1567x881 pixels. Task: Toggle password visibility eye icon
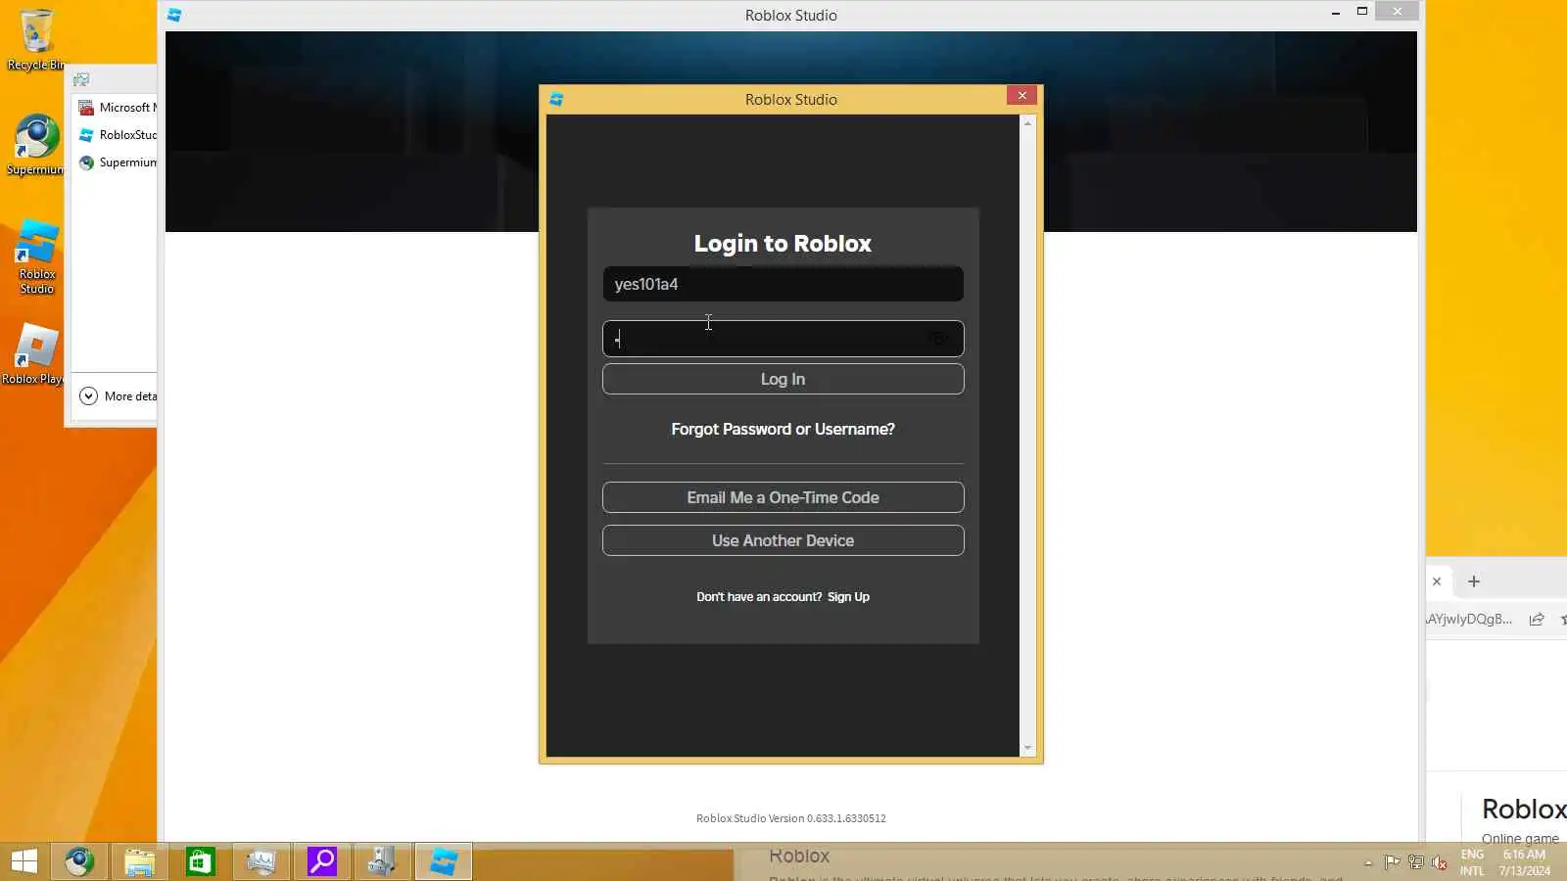pyautogui.click(x=938, y=339)
